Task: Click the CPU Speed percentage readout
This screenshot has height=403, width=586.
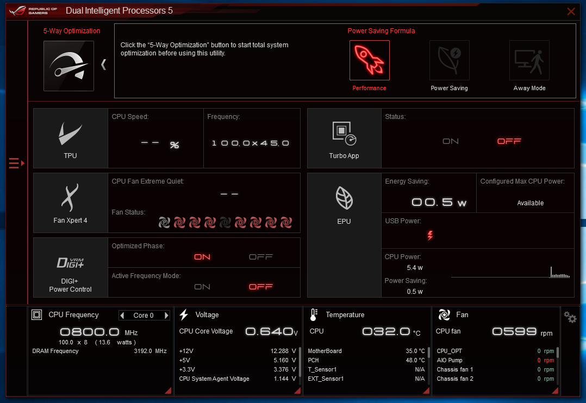Action: click(160, 144)
